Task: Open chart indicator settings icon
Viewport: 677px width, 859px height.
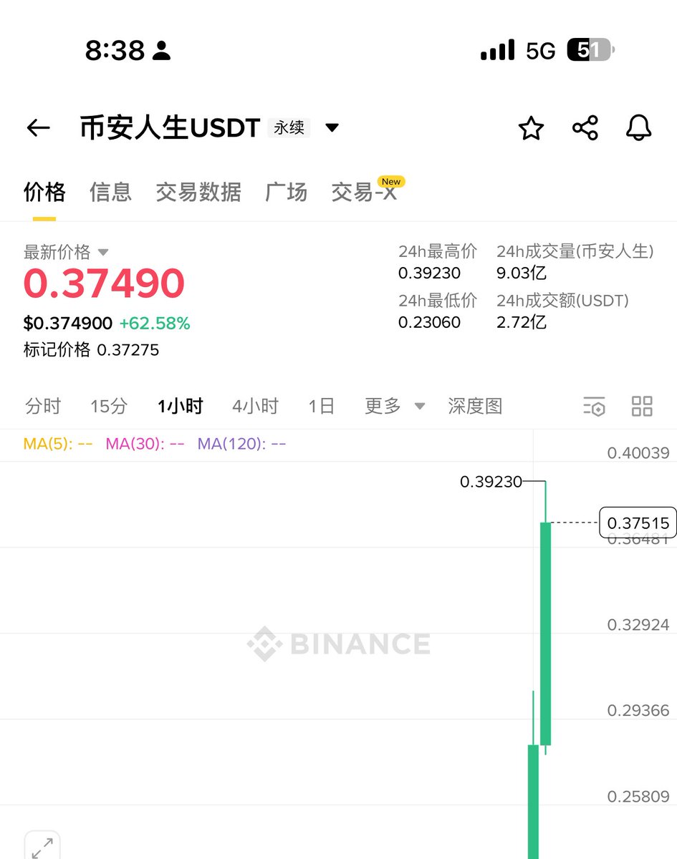Action: (594, 406)
